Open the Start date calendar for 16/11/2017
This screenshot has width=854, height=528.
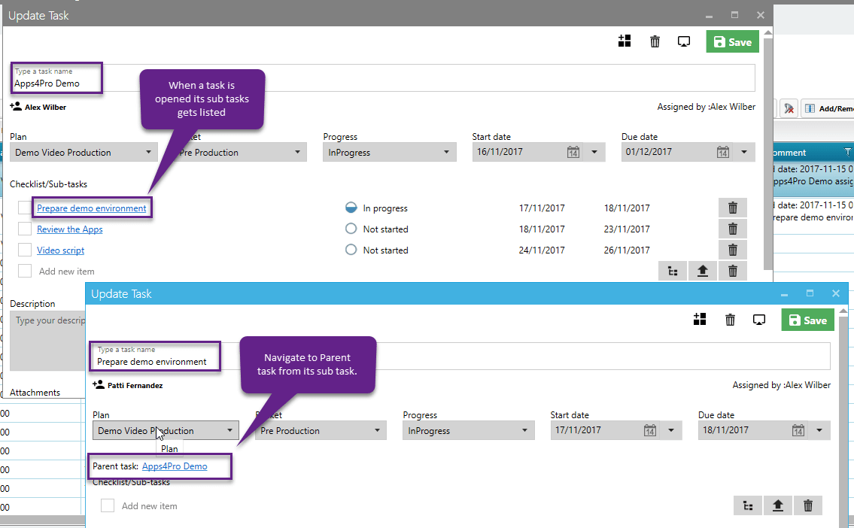[x=573, y=152]
